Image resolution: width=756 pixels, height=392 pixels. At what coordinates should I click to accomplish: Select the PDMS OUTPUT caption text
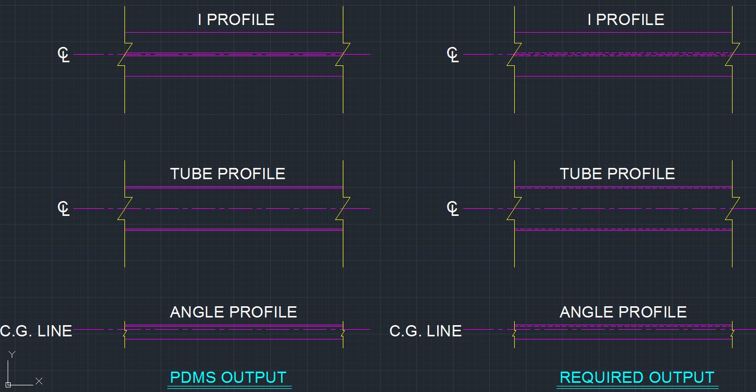[228, 378]
